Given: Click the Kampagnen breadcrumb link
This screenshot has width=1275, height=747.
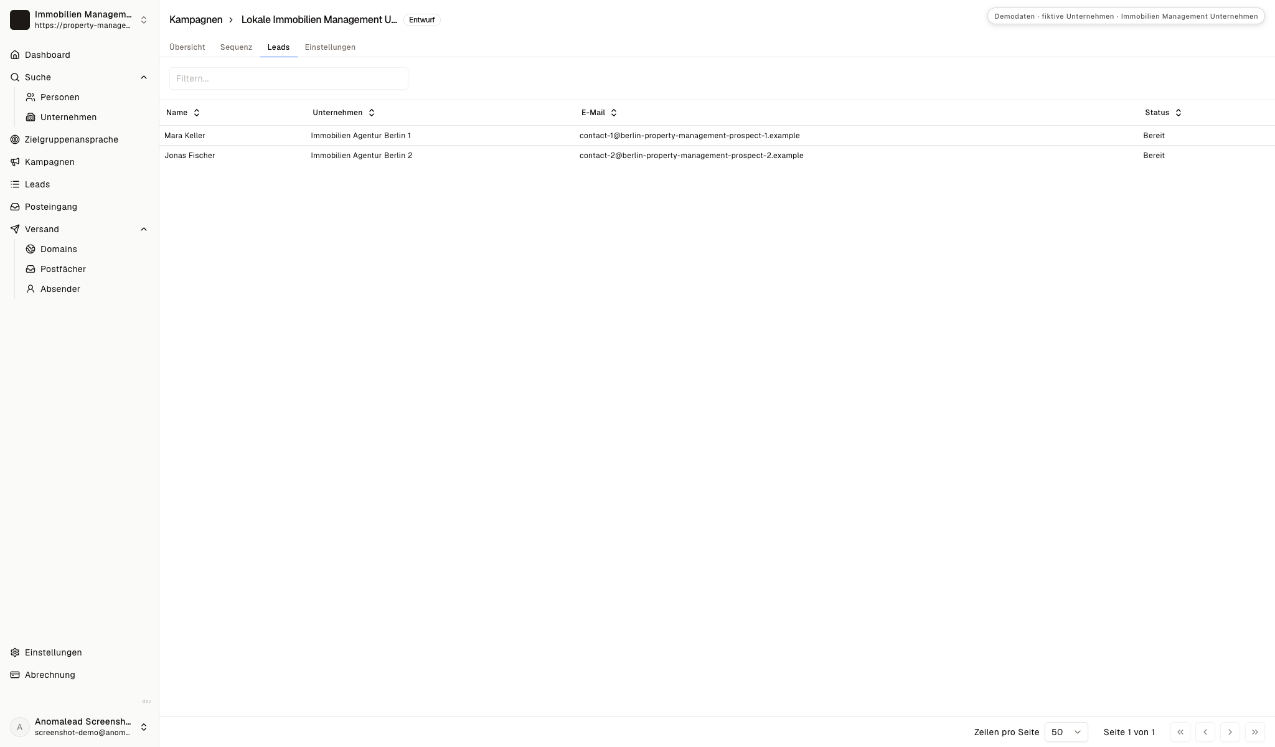Looking at the screenshot, I should [x=195, y=20].
